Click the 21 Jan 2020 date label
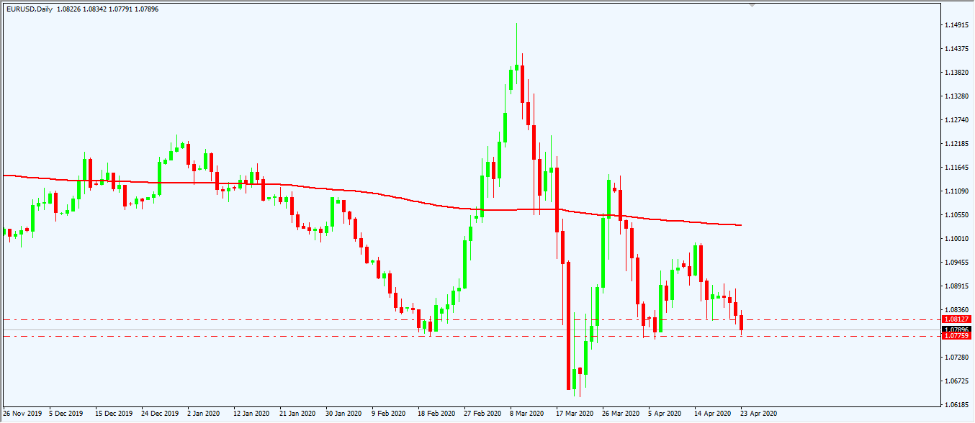The width and height of the screenshot is (975, 423). (298, 414)
